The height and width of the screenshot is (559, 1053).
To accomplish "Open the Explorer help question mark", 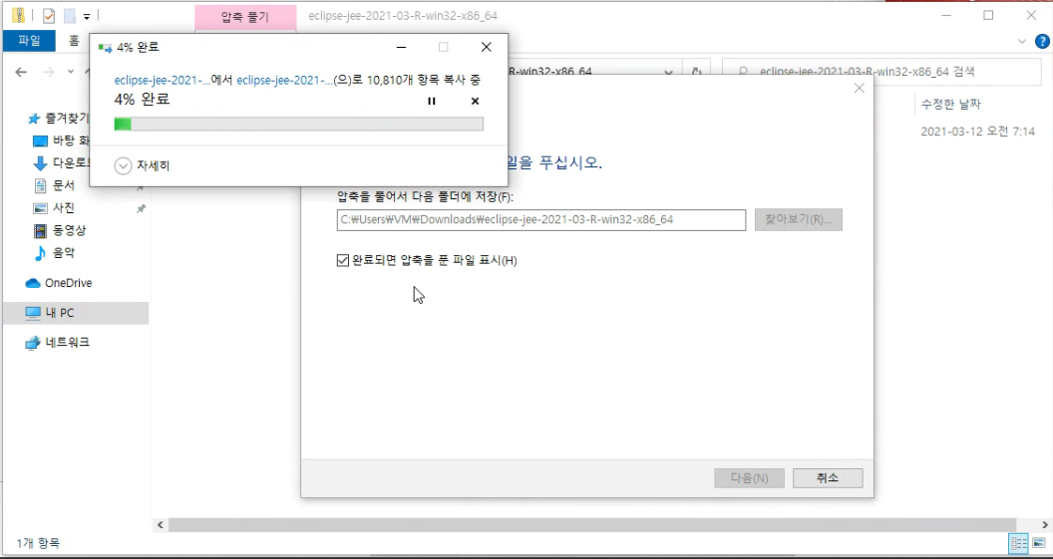I will pyautogui.click(x=1042, y=41).
